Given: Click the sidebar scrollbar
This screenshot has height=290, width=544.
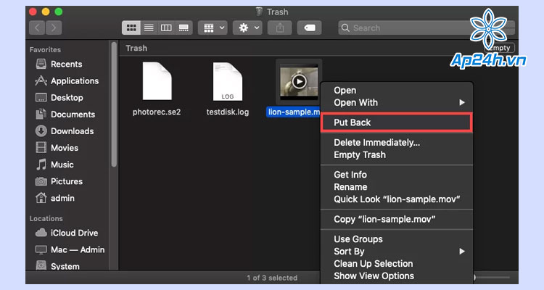Looking at the screenshot, I should coord(114,104).
